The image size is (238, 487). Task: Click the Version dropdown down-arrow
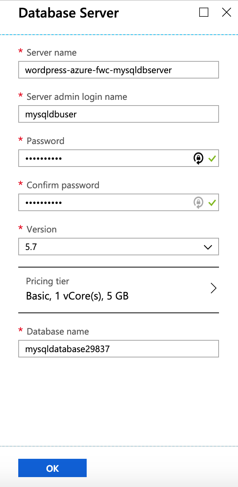click(x=208, y=247)
